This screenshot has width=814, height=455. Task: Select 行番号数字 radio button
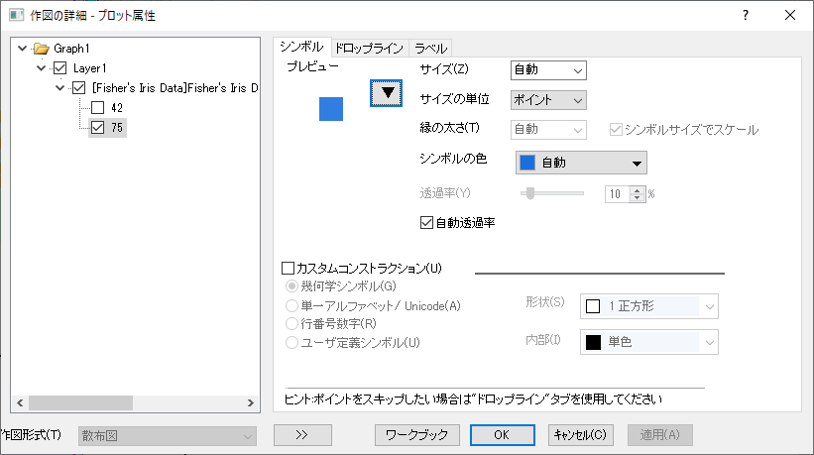point(291,324)
